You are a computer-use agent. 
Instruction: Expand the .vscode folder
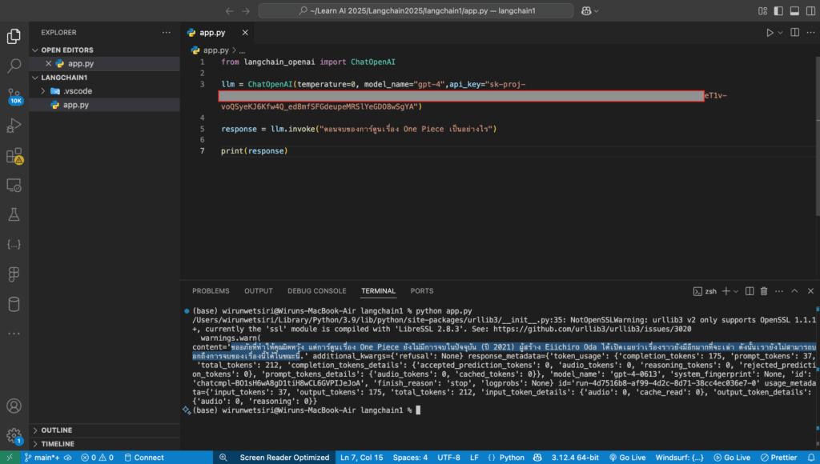pyautogui.click(x=77, y=91)
